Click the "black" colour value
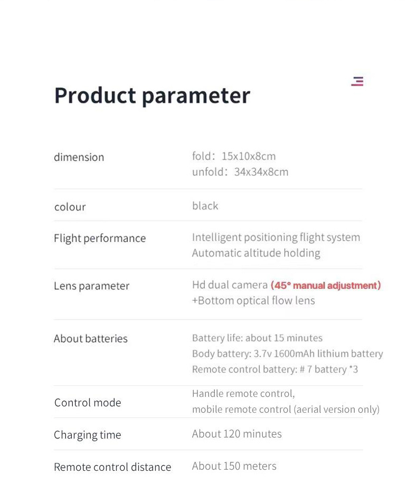The height and width of the screenshot is (494, 417). click(x=205, y=206)
